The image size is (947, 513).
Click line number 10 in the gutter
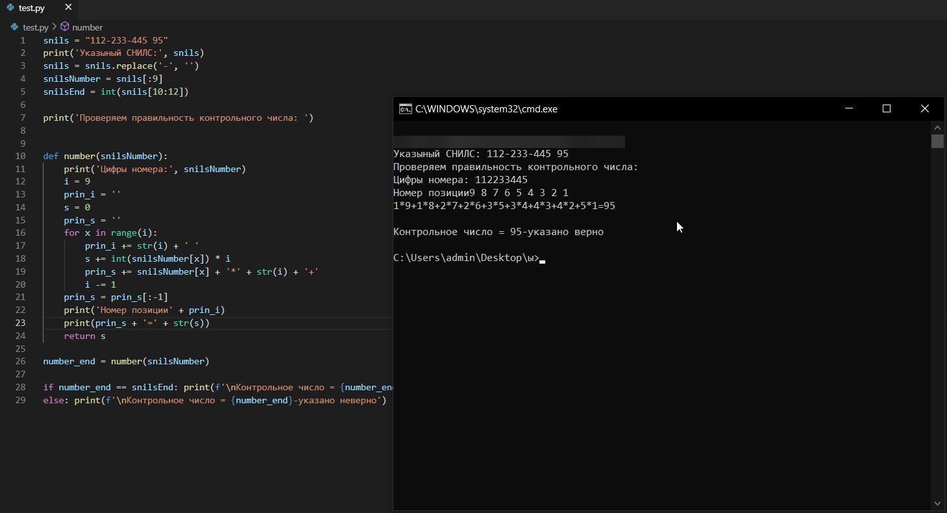[20, 156]
